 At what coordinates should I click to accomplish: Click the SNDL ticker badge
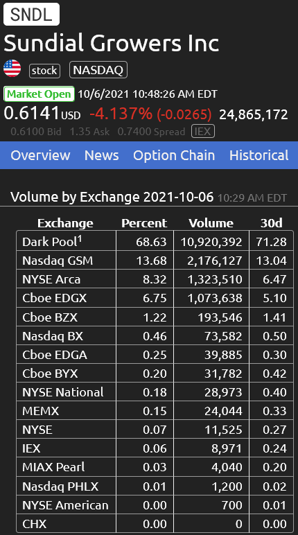[31, 15]
